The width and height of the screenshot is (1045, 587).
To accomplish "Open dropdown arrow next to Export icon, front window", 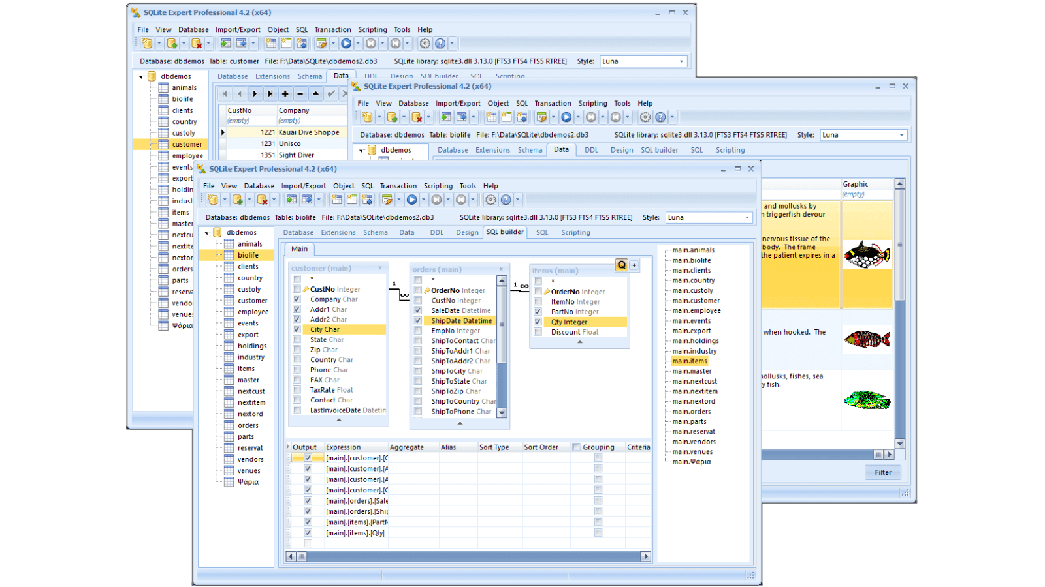I will 319,200.
